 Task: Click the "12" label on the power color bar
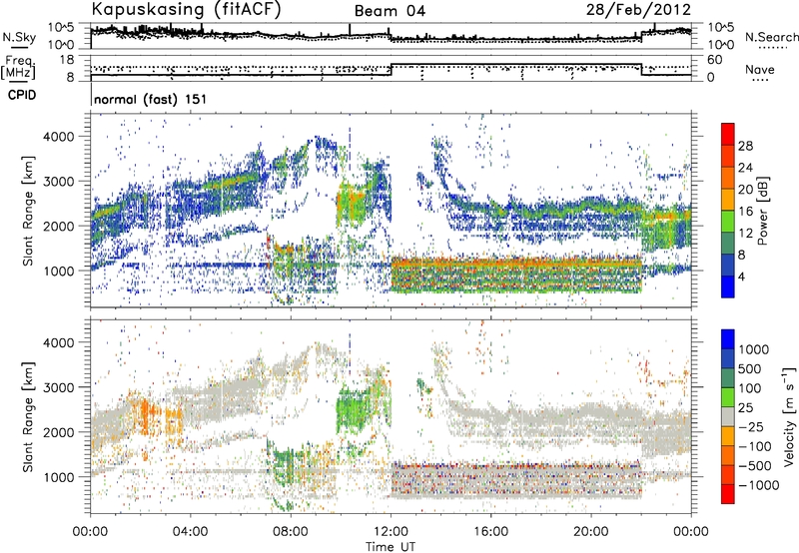coord(745,234)
